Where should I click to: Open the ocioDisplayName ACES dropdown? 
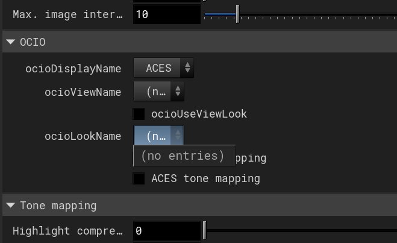click(x=158, y=69)
